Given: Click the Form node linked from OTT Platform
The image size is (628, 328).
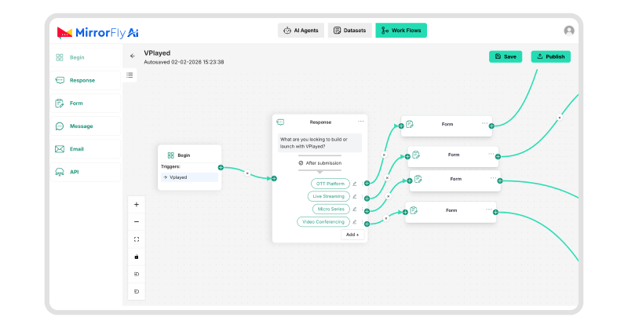Looking at the screenshot, I should (447, 126).
